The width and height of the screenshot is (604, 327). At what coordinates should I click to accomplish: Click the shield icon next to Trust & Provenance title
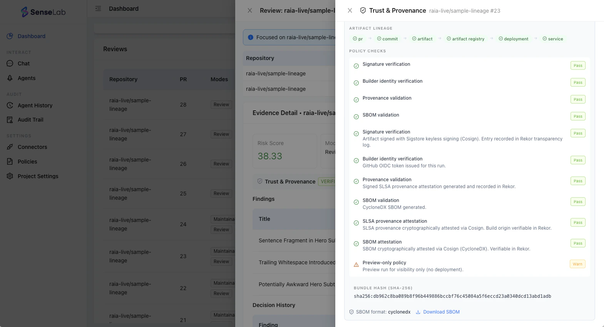point(363,10)
